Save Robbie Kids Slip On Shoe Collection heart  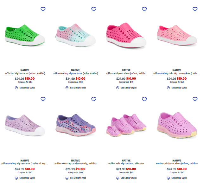tap(144, 99)
